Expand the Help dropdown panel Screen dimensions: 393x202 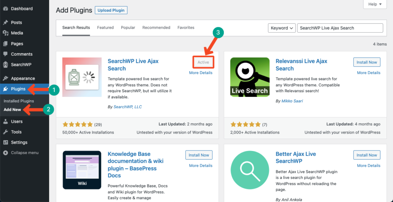click(x=375, y=4)
